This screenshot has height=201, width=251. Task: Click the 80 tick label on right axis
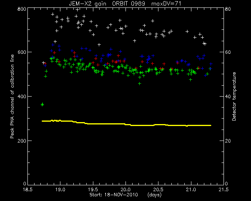click(x=228, y=9)
